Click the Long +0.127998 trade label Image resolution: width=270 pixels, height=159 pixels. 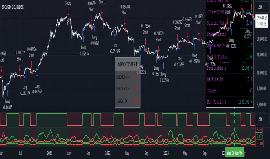(194, 58)
